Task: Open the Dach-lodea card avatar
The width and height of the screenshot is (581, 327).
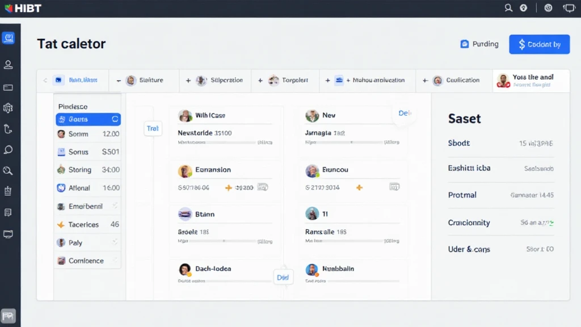Action: [x=185, y=270]
